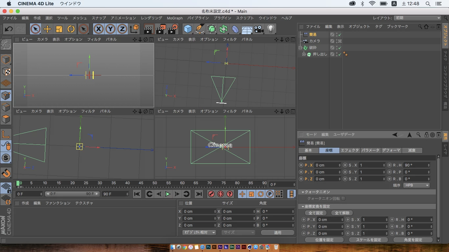Click the Undo arrow in the toolbar
Screen dimensions: 449x252
coord(9,29)
